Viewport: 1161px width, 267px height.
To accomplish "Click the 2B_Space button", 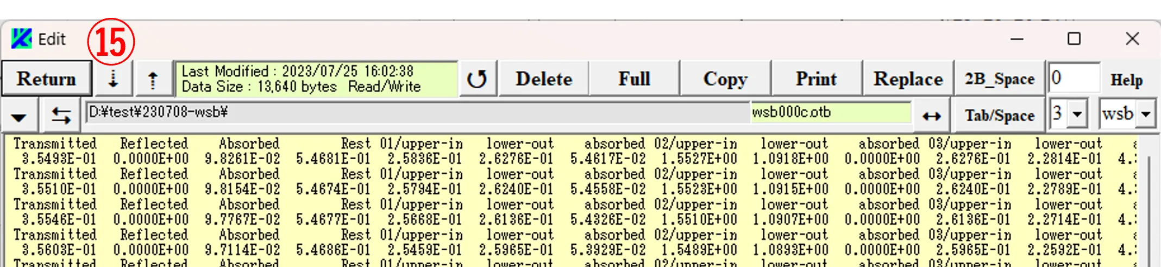I will (999, 79).
